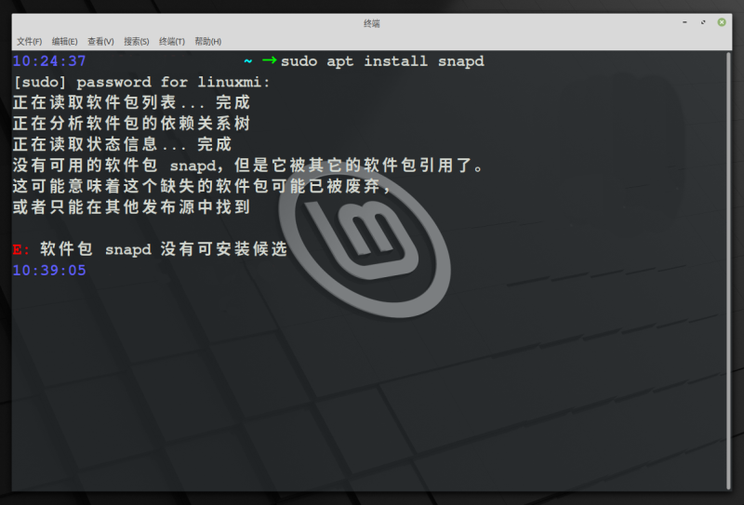Click the 终端 window title bar
Viewport: 744px width, 505px height.
[x=371, y=22]
